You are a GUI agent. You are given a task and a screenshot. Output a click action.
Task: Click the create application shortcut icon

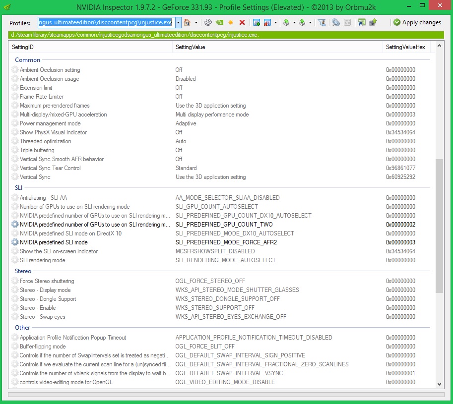361,22
